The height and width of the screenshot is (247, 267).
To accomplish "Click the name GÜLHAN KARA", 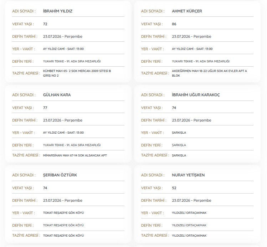I will tap(57, 95).
